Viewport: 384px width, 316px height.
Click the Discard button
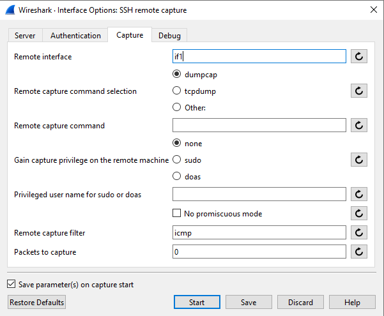pos(300,303)
